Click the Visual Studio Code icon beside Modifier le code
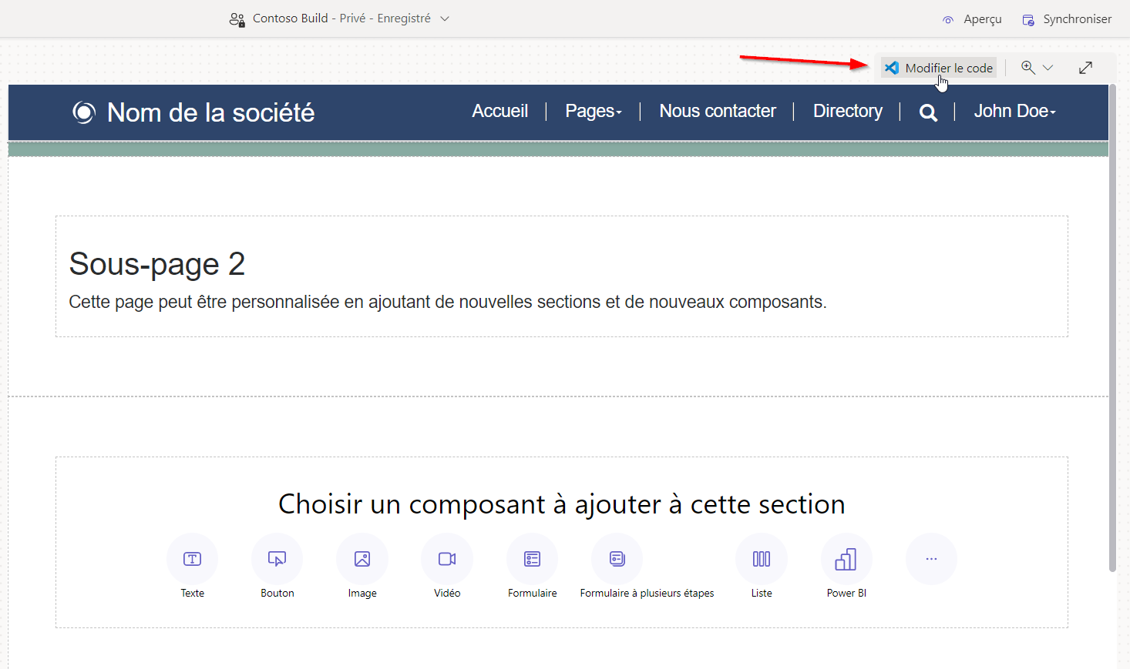Screen dimensions: 1130x669 click(892, 68)
